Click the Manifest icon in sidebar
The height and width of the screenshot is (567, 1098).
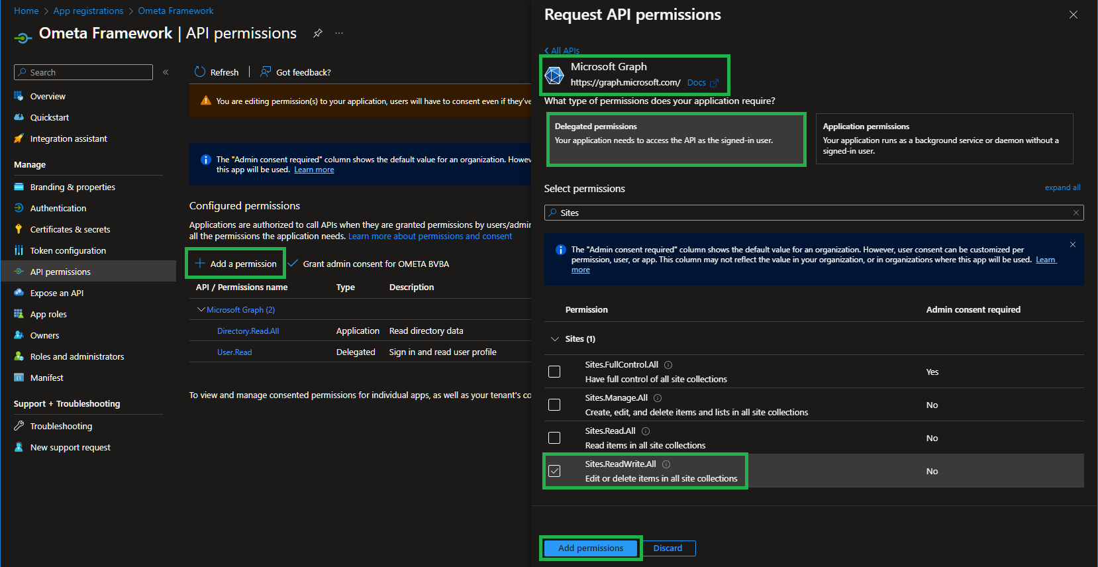[19, 378]
